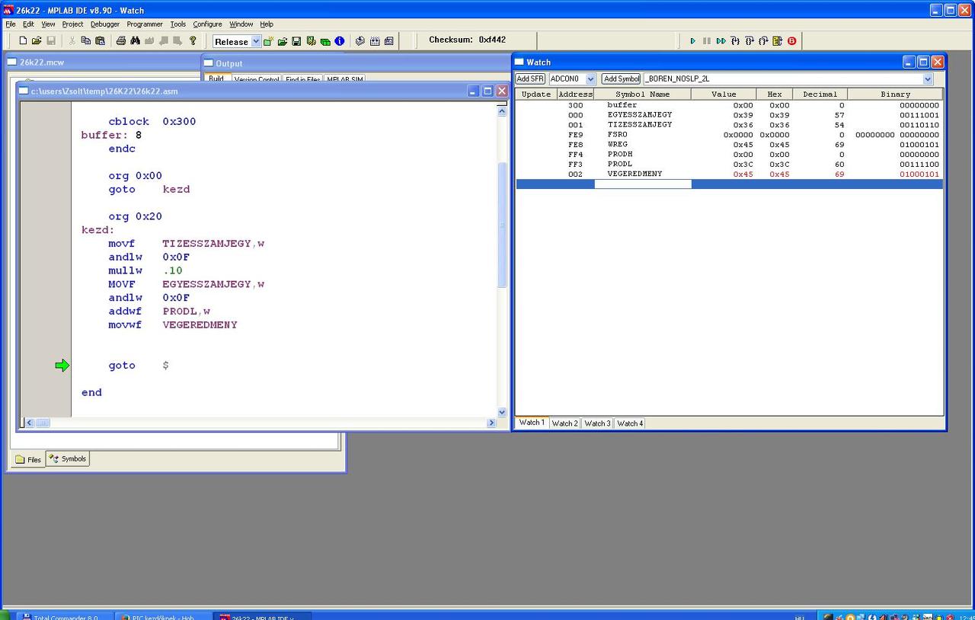This screenshot has height=620, width=975.
Task: Switch to the Watch 4 tab
Action: point(630,423)
